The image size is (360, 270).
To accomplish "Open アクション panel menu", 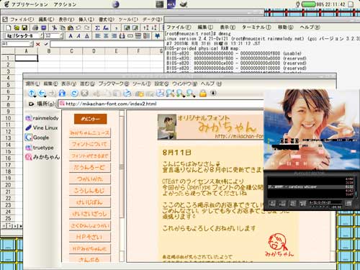I will pyautogui.click(x=65, y=4).
